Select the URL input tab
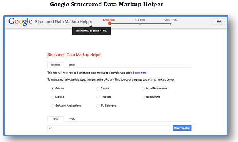The height and width of the screenshot is (142, 238). 55,119
